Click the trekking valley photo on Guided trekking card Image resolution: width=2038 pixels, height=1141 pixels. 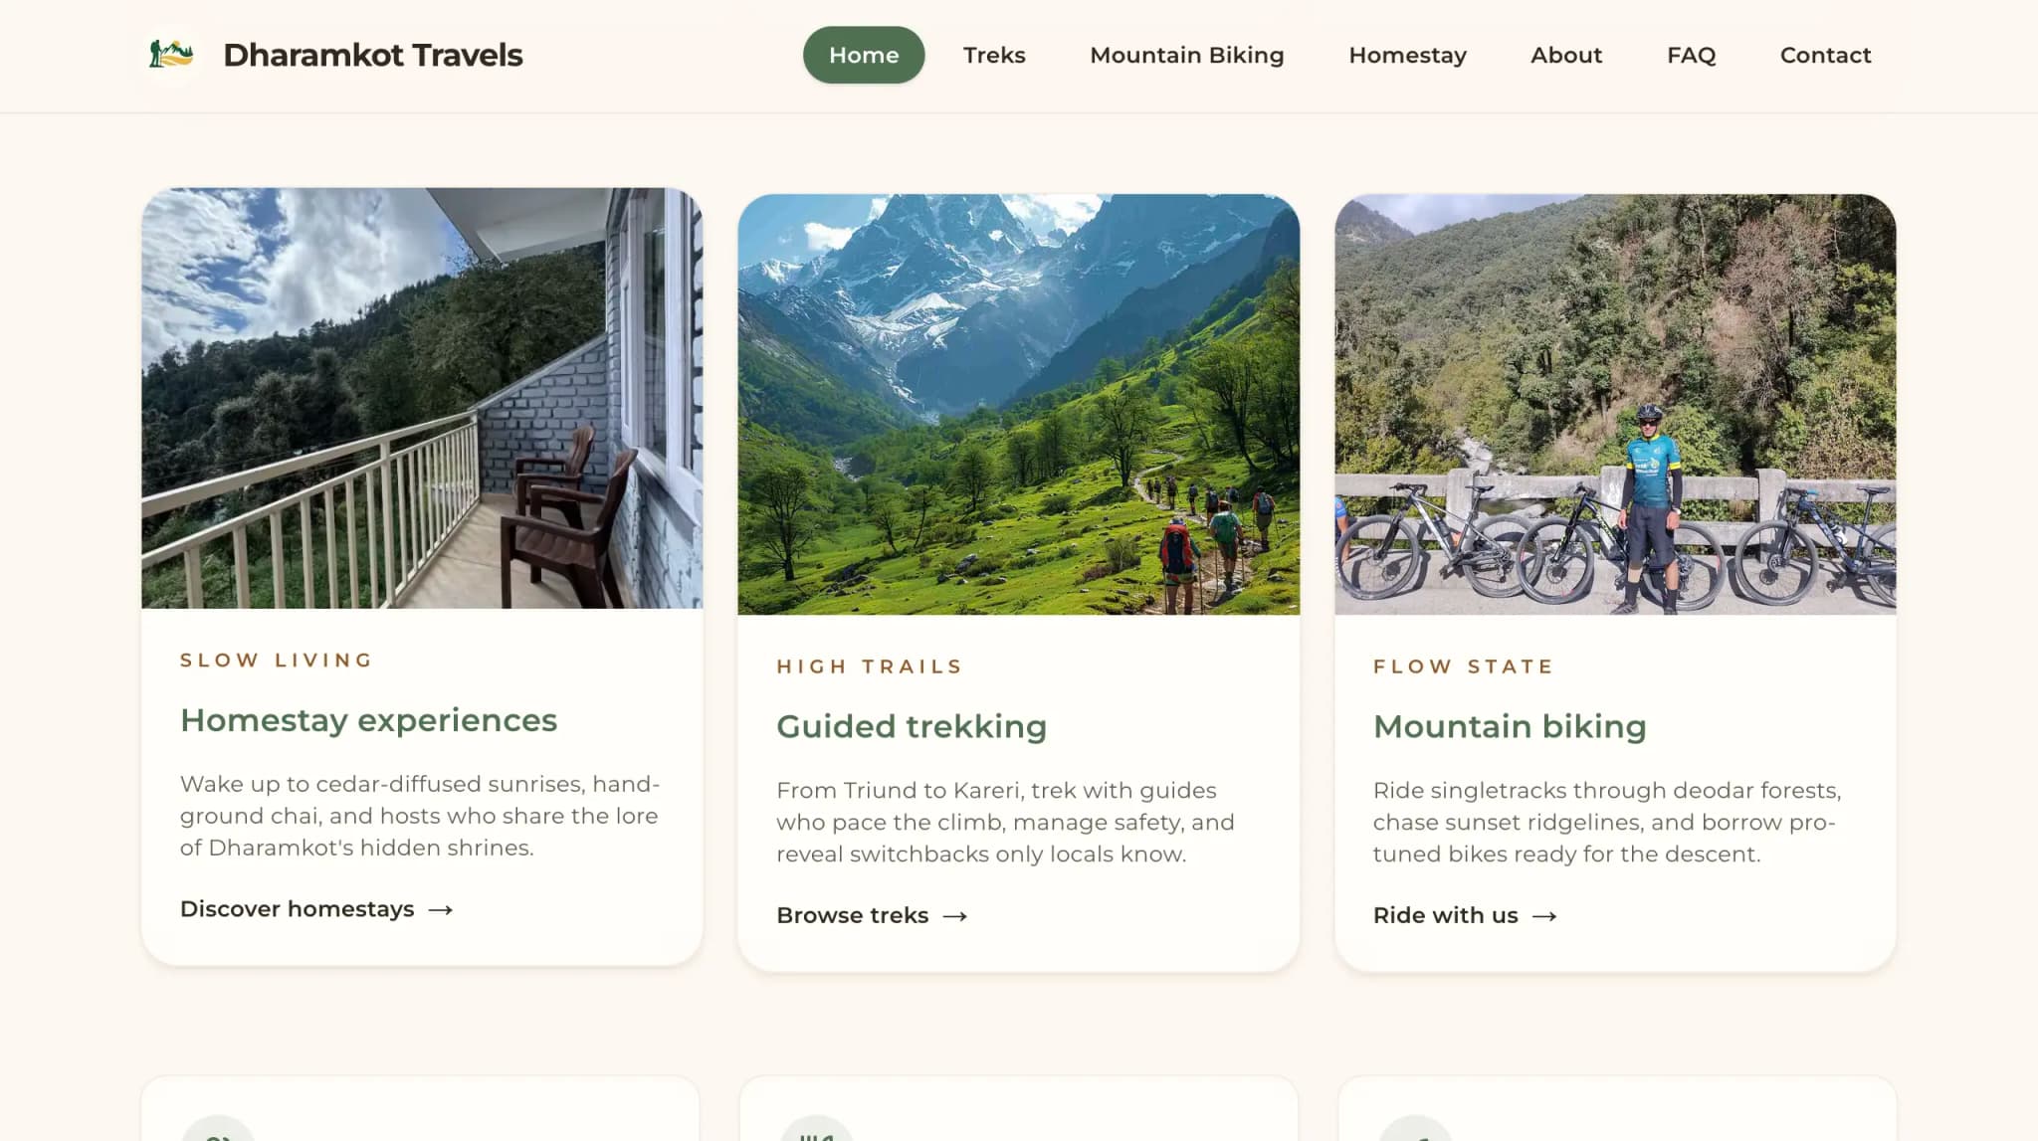pyautogui.click(x=1019, y=403)
